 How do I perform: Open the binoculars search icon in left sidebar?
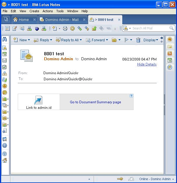(x=5, y=39)
